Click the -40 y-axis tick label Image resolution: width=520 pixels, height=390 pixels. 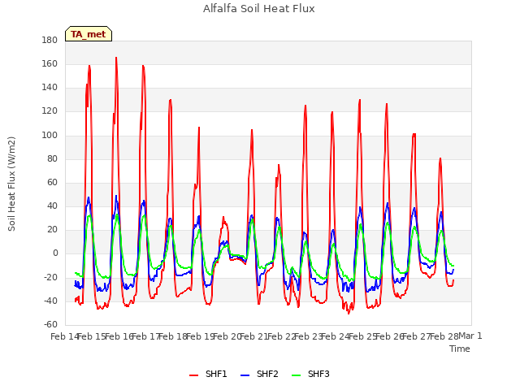pyautogui.click(x=50, y=301)
